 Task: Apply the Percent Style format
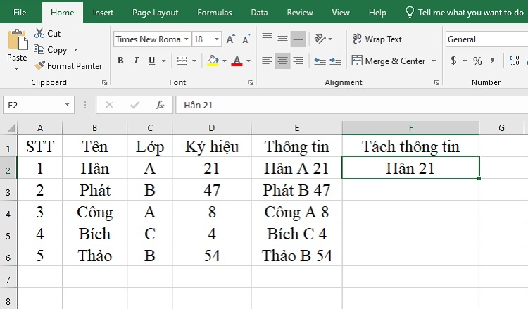(477, 61)
